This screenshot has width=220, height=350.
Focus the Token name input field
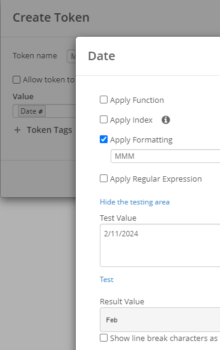point(72,57)
